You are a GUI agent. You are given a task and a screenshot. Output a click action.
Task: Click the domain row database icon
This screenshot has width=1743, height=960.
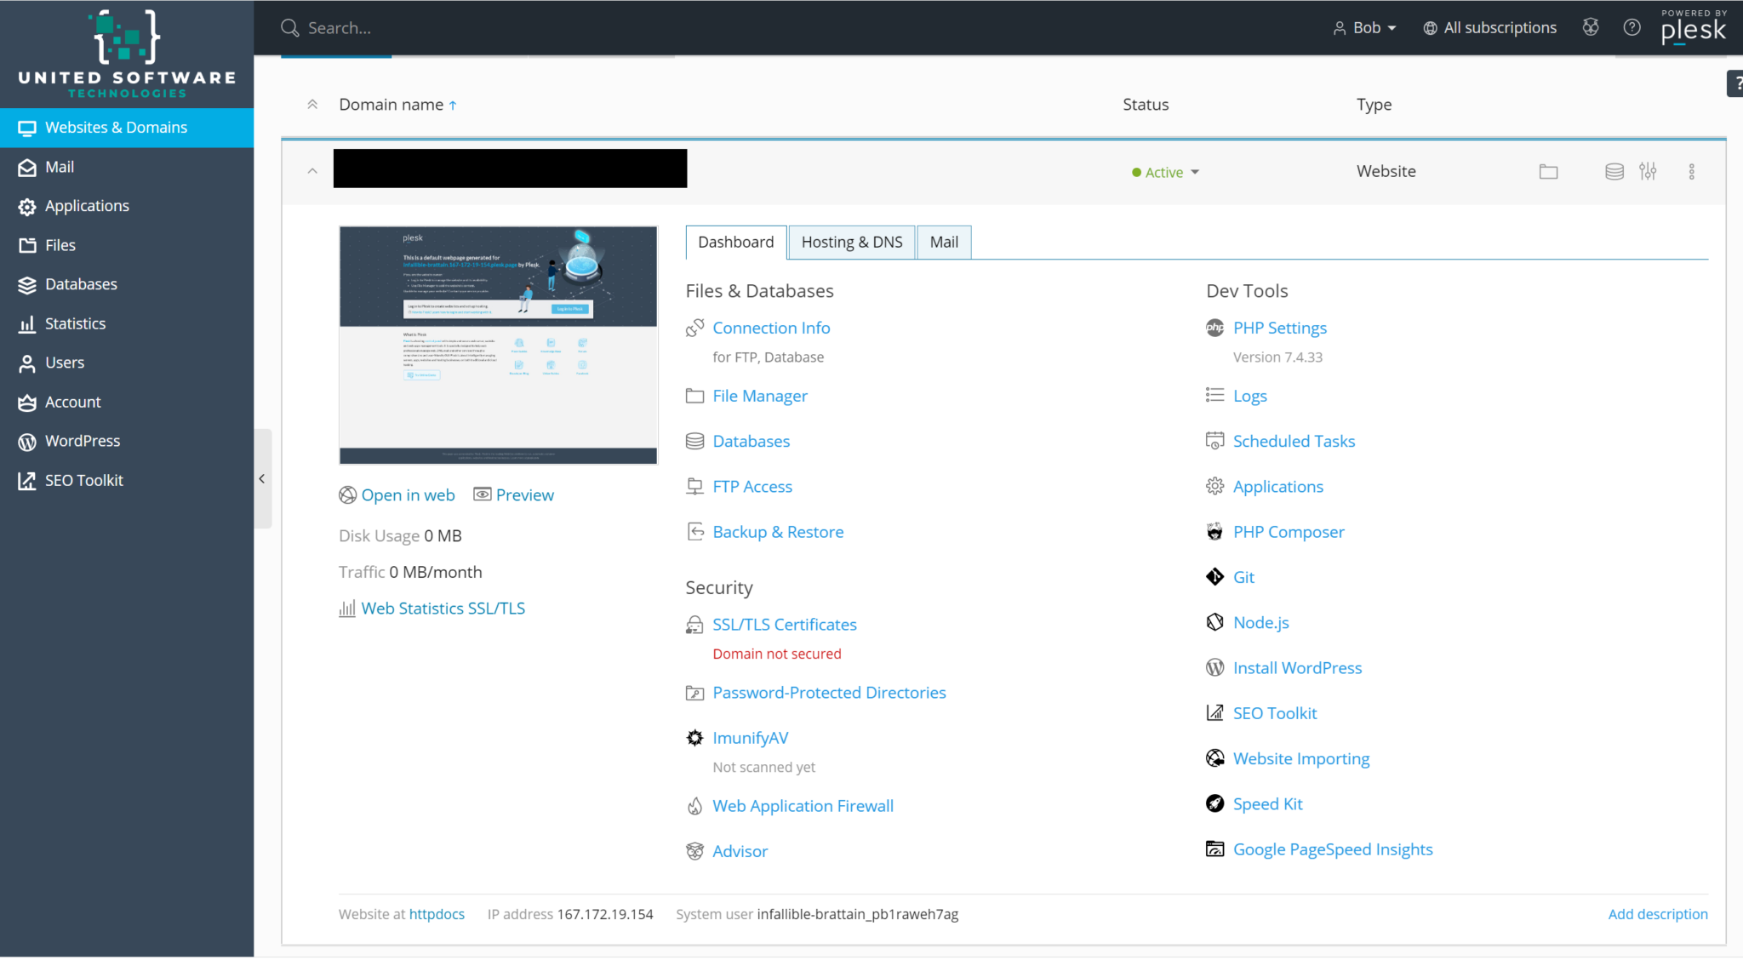(x=1614, y=172)
